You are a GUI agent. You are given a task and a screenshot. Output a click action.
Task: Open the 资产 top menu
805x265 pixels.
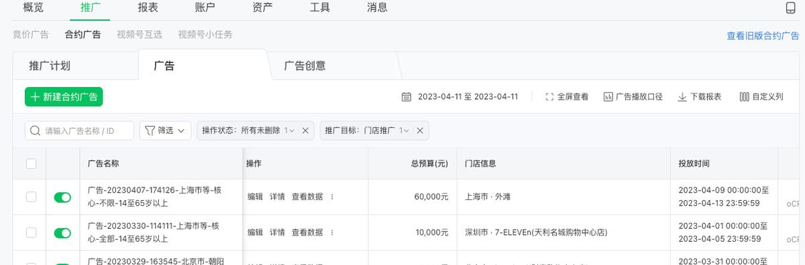[262, 7]
